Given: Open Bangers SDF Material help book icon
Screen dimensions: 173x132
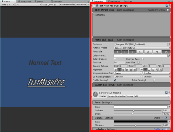Looking at the screenshot, I should click(x=166, y=93).
